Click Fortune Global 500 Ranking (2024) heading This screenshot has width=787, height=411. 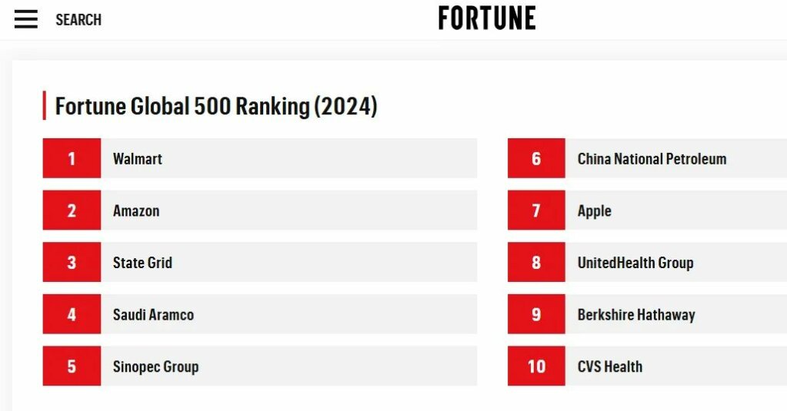click(216, 106)
